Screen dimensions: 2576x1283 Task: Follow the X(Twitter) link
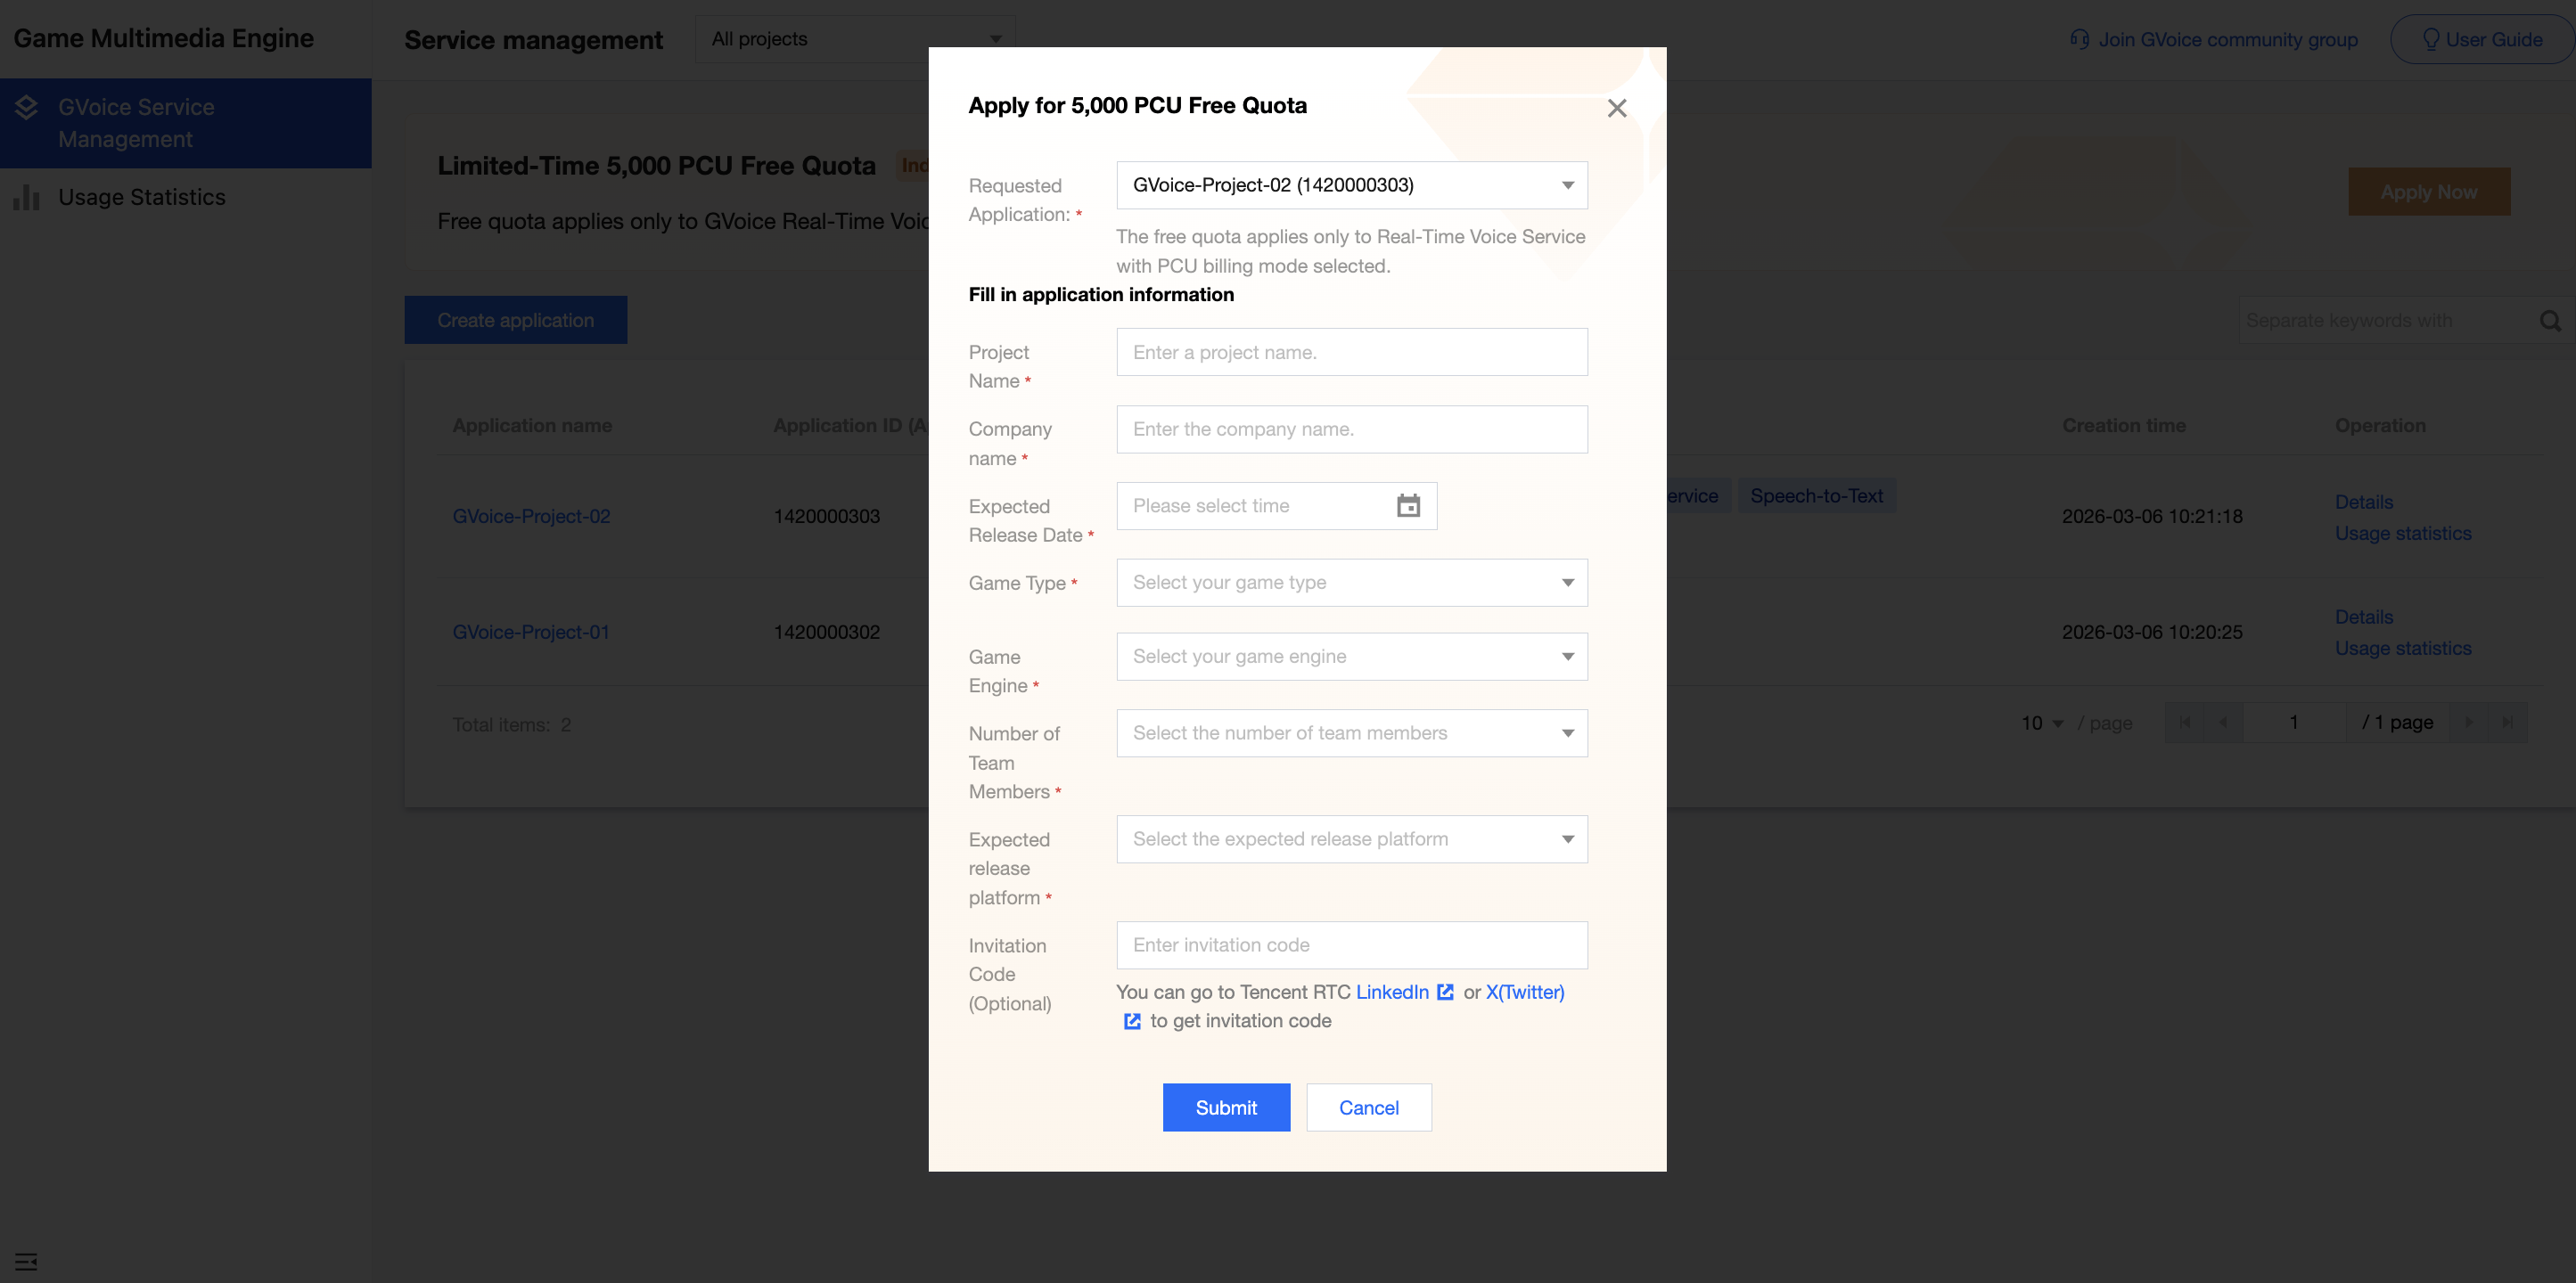1524,992
